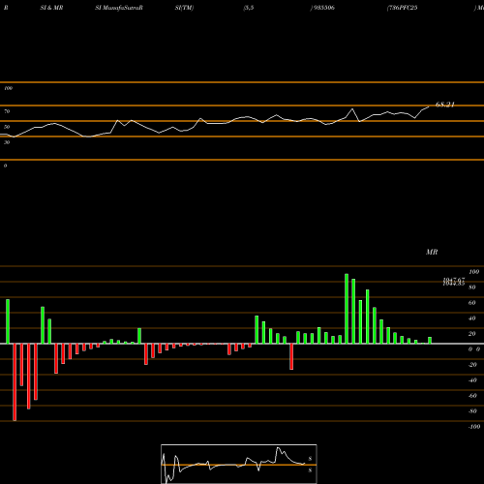Screen dimensions: 484x484
Task: Click the RSI value label 68.21
Action: pyautogui.click(x=445, y=105)
